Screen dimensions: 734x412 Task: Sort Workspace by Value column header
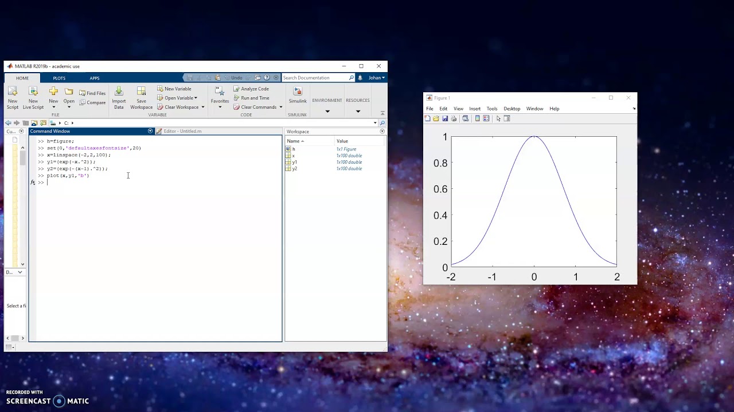point(360,141)
